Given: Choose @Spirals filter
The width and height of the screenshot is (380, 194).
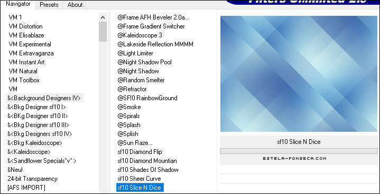Looking at the screenshot, I should coord(128,116).
